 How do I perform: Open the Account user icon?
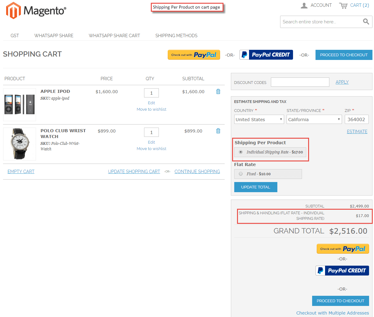tap(304, 6)
